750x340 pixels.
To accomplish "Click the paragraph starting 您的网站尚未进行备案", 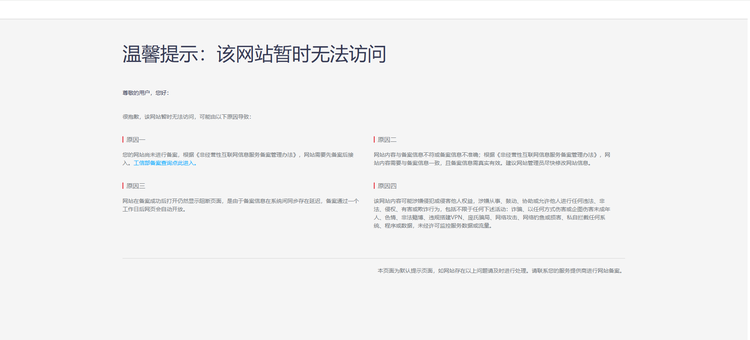I will pyautogui.click(x=238, y=159).
